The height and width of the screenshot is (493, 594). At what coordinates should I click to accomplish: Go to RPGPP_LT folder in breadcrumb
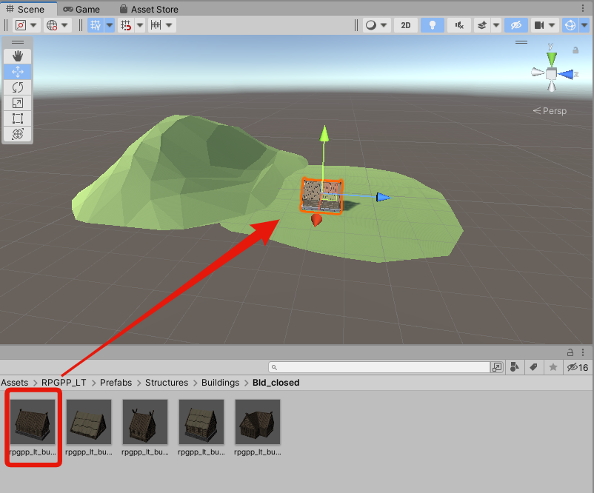pyautogui.click(x=64, y=383)
